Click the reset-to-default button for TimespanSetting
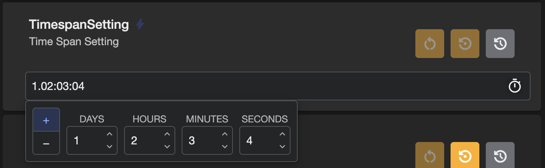Screen dimensions: 545x168 [465, 44]
